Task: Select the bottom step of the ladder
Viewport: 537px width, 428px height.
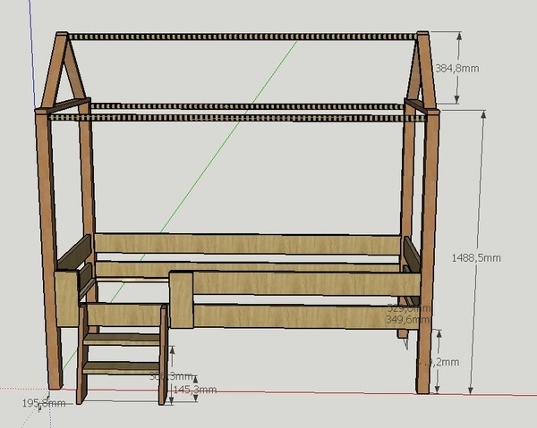Action: coord(123,365)
